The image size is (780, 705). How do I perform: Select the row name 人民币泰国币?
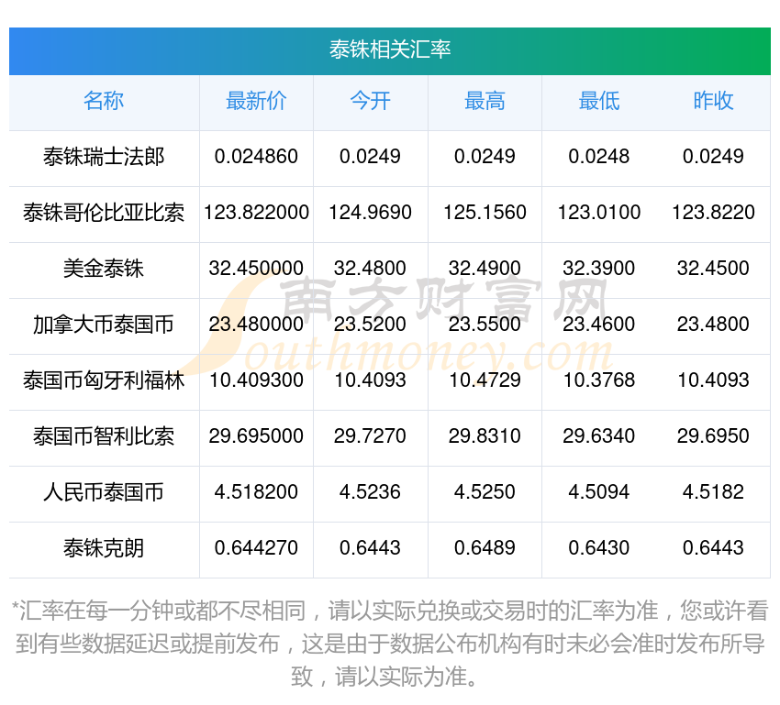[x=104, y=493]
